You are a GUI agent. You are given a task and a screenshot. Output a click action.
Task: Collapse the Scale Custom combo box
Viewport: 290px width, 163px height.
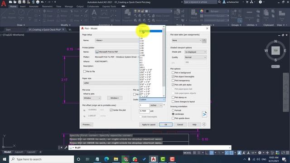pos(152,100)
